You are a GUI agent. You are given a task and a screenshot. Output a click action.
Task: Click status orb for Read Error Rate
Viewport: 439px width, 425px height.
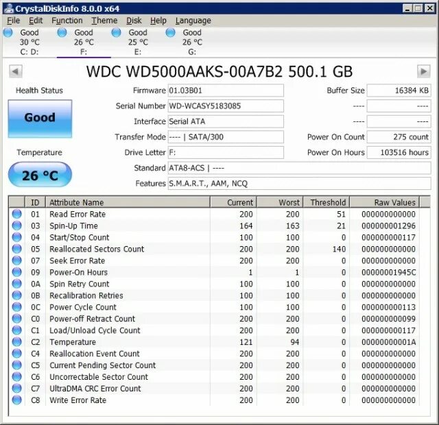click(x=16, y=214)
